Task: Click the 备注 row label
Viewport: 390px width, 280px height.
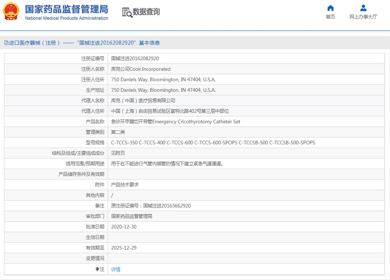Action: click(x=100, y=206)
